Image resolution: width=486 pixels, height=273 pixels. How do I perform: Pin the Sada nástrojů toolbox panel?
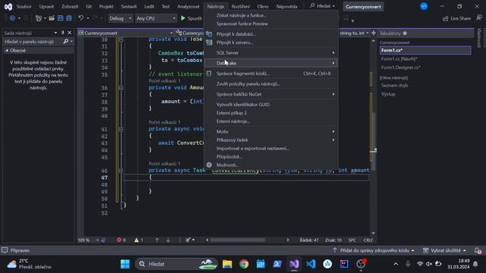click(x=62, y=33)
